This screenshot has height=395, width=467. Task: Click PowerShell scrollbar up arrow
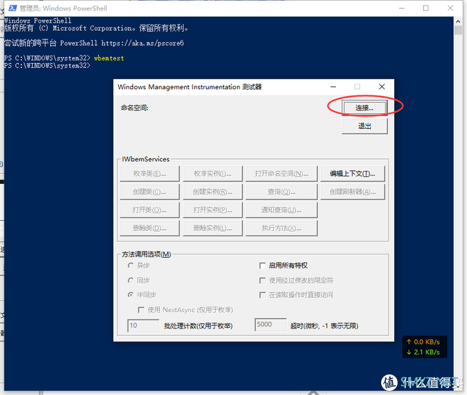[458, 21]
